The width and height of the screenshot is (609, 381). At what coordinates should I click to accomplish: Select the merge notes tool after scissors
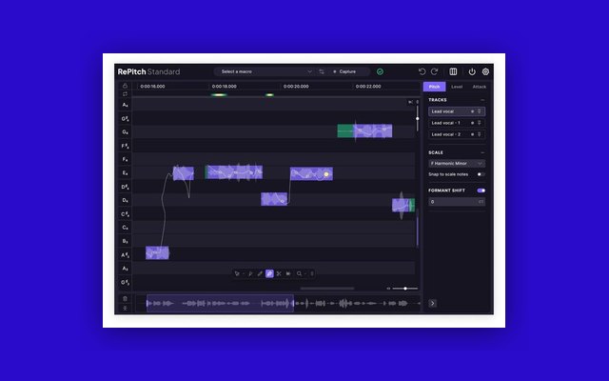(x=288, y=273)
